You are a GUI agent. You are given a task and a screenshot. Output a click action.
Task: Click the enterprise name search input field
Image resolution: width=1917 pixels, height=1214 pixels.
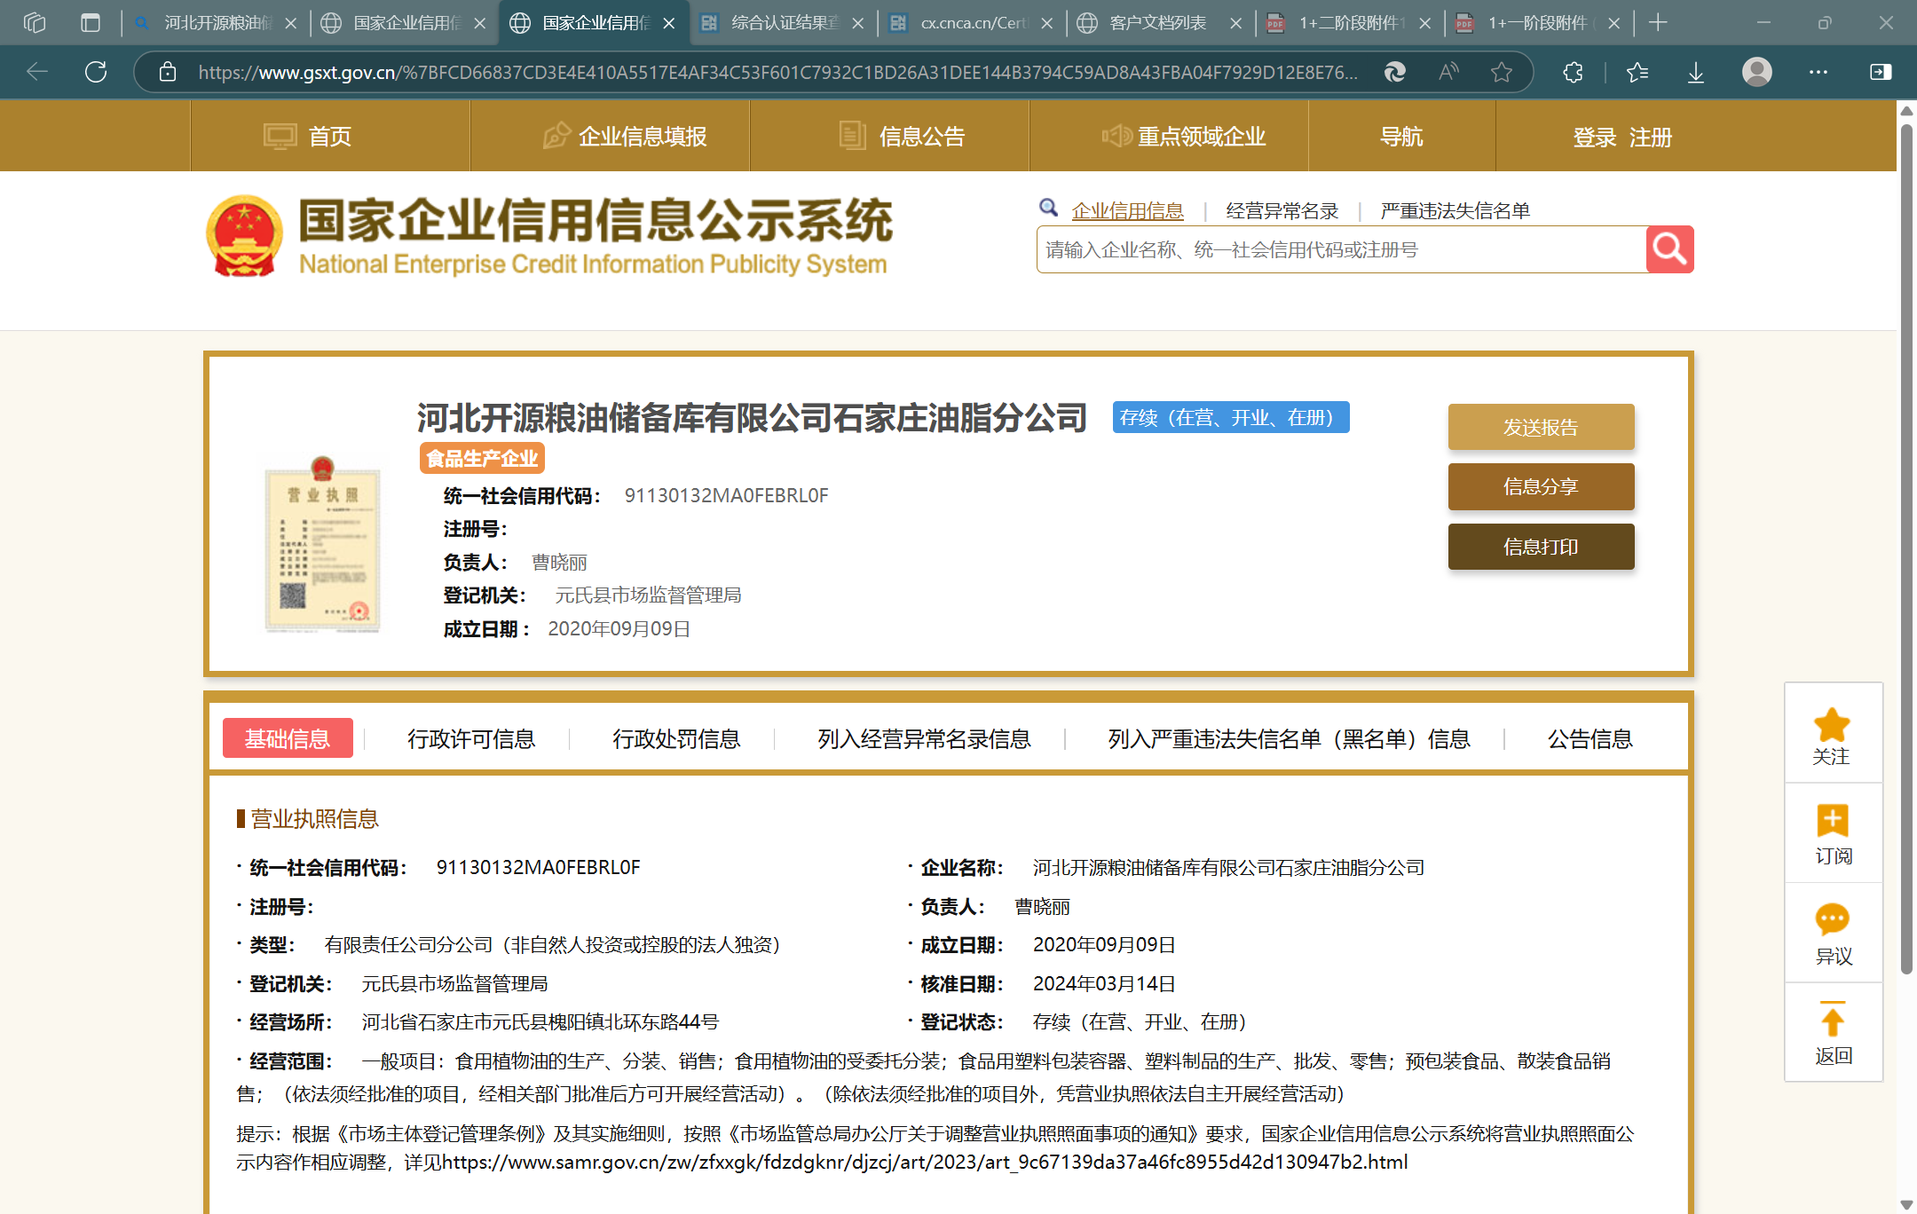tap(1341, 249)
